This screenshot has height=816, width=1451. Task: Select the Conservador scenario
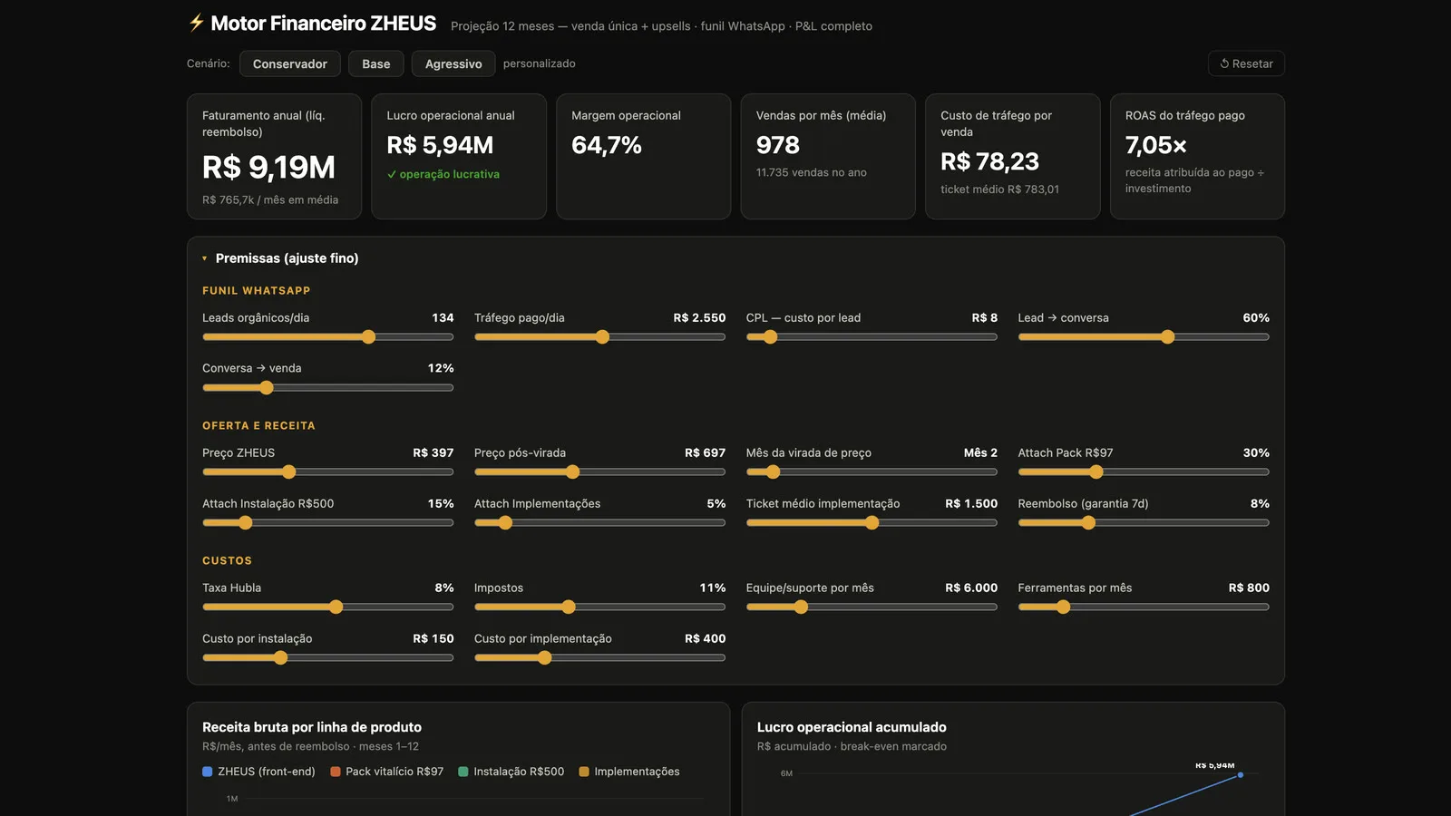(x=290, y=63)
